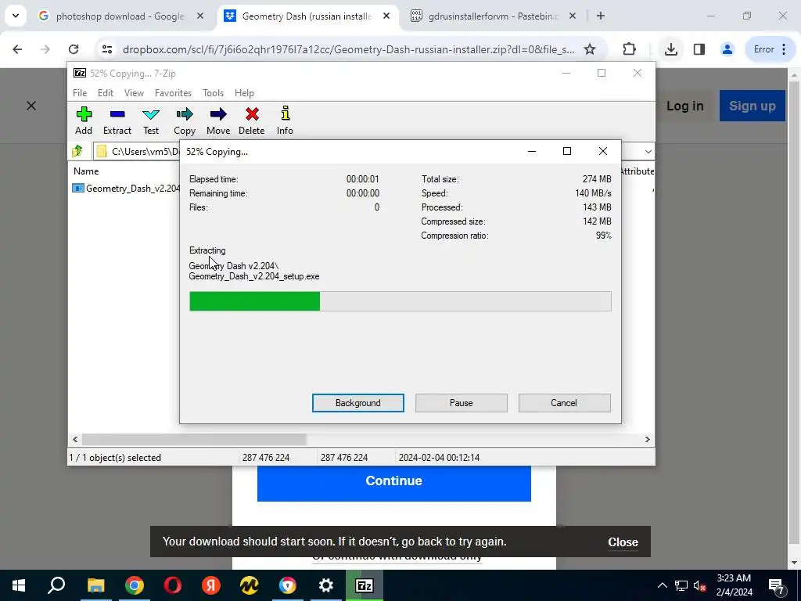Open File Explorer from the taskbar
The image size is (801, 601).
coord(95,585)
